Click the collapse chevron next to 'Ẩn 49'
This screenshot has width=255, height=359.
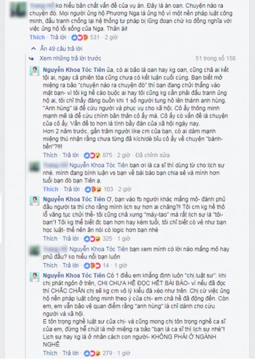point(34,49)
